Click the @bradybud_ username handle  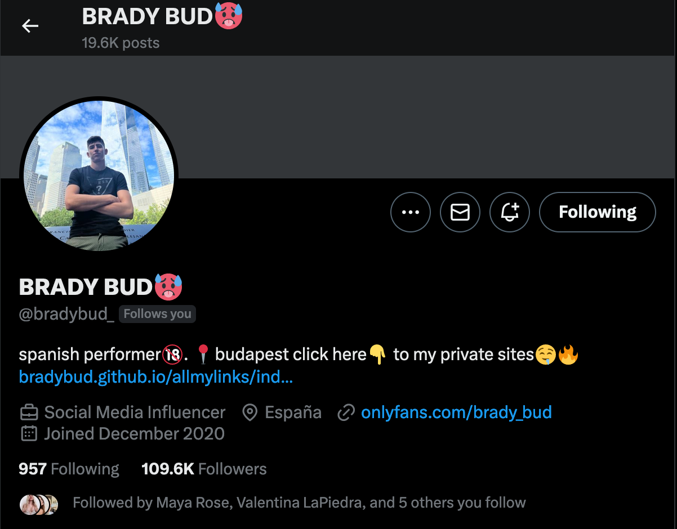(66, 314)
